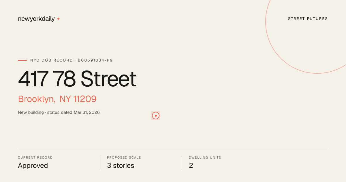Viewport: 346px width, 182px height.
Task: Select record ID B00591834-P9
Action: (x=95, y=60)
